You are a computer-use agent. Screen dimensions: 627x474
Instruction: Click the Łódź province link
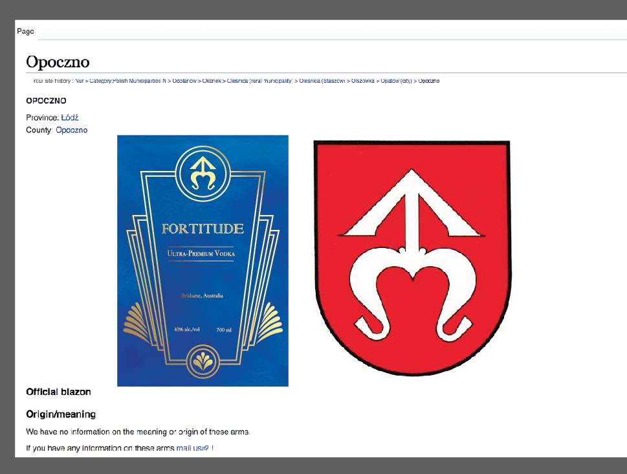70,117
